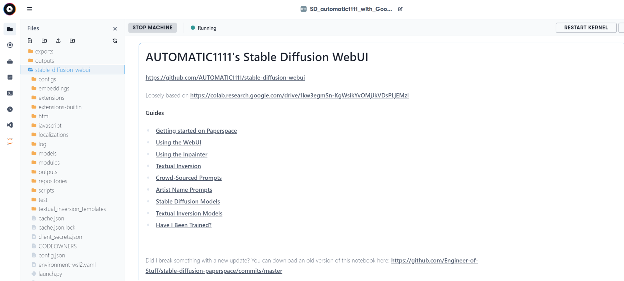The image size is (624, 281).
Task: Edit the notebook title with pencil icon
Action: [x=400, y=9]
